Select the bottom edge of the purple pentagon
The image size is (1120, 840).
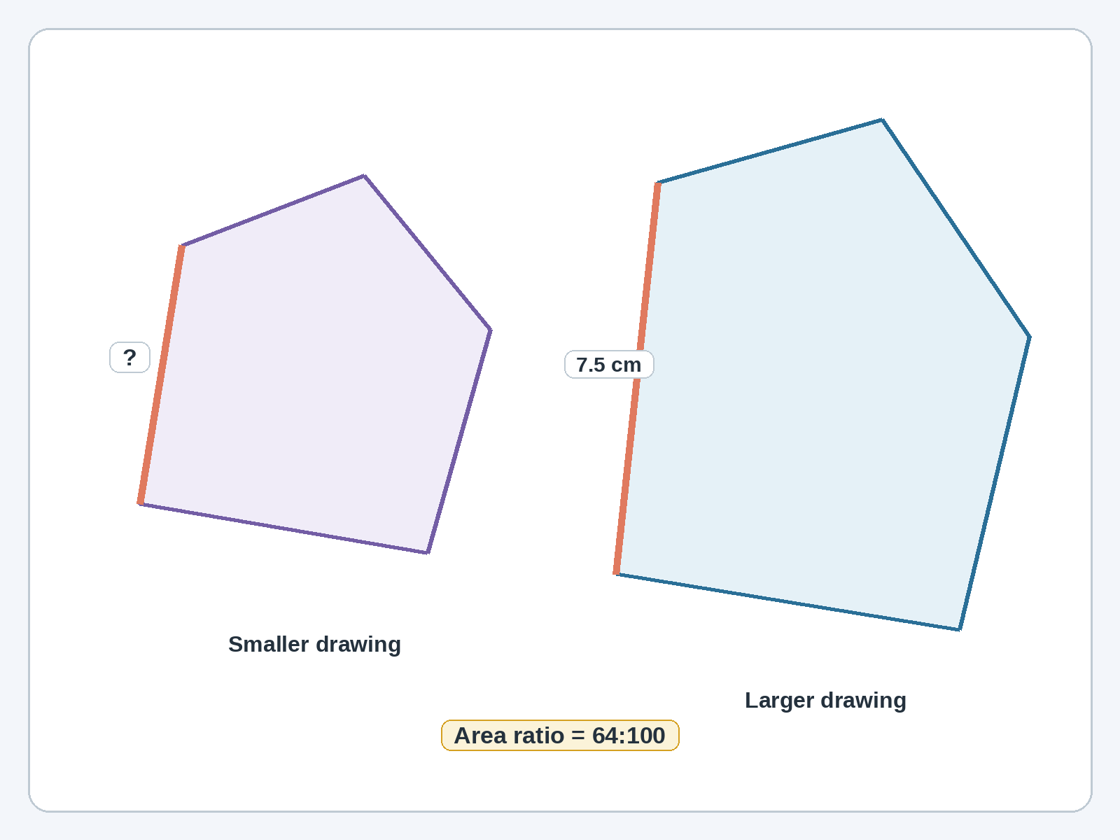point(283,528)
